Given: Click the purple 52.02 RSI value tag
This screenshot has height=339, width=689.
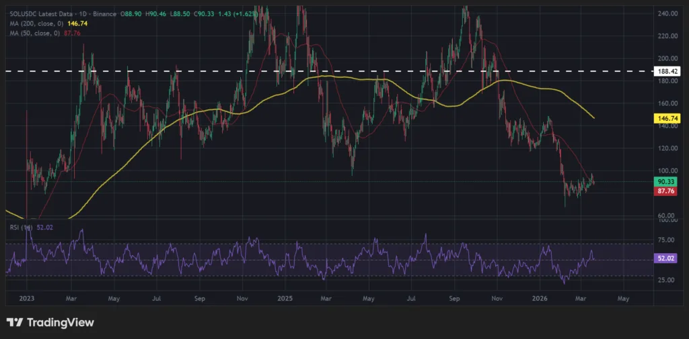Looking at the screenshot, I should click(665, 259).
